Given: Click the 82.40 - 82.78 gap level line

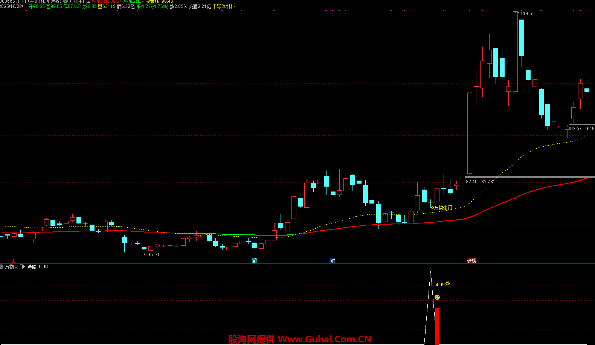Looking at the screenshot, I should [x=527, y=177].
